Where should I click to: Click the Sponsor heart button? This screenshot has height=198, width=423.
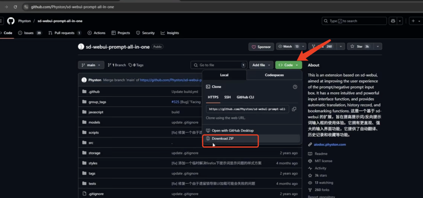coord(261,47)
